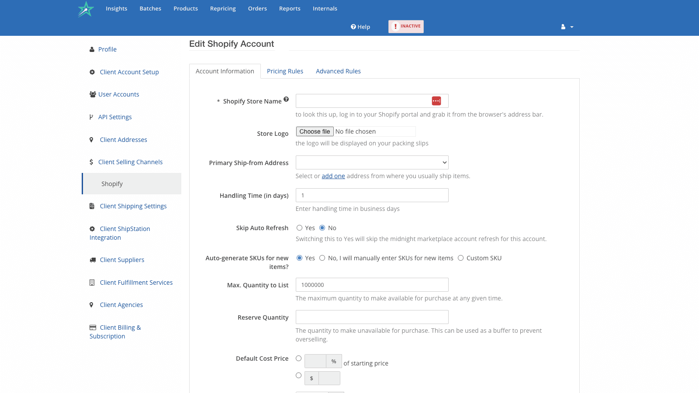Viewport: 699px width, 393px height.
Task: Select the Custom SKU option
Action: (x=461, y=258)
